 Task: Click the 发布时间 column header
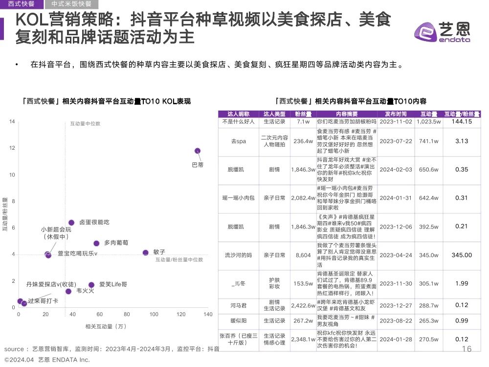396,114
